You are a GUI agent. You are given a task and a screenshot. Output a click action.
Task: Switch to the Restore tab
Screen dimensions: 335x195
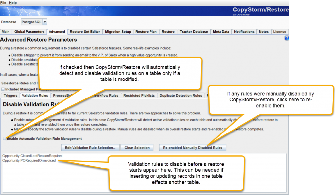pyautogui.click(x=168, y=32)
